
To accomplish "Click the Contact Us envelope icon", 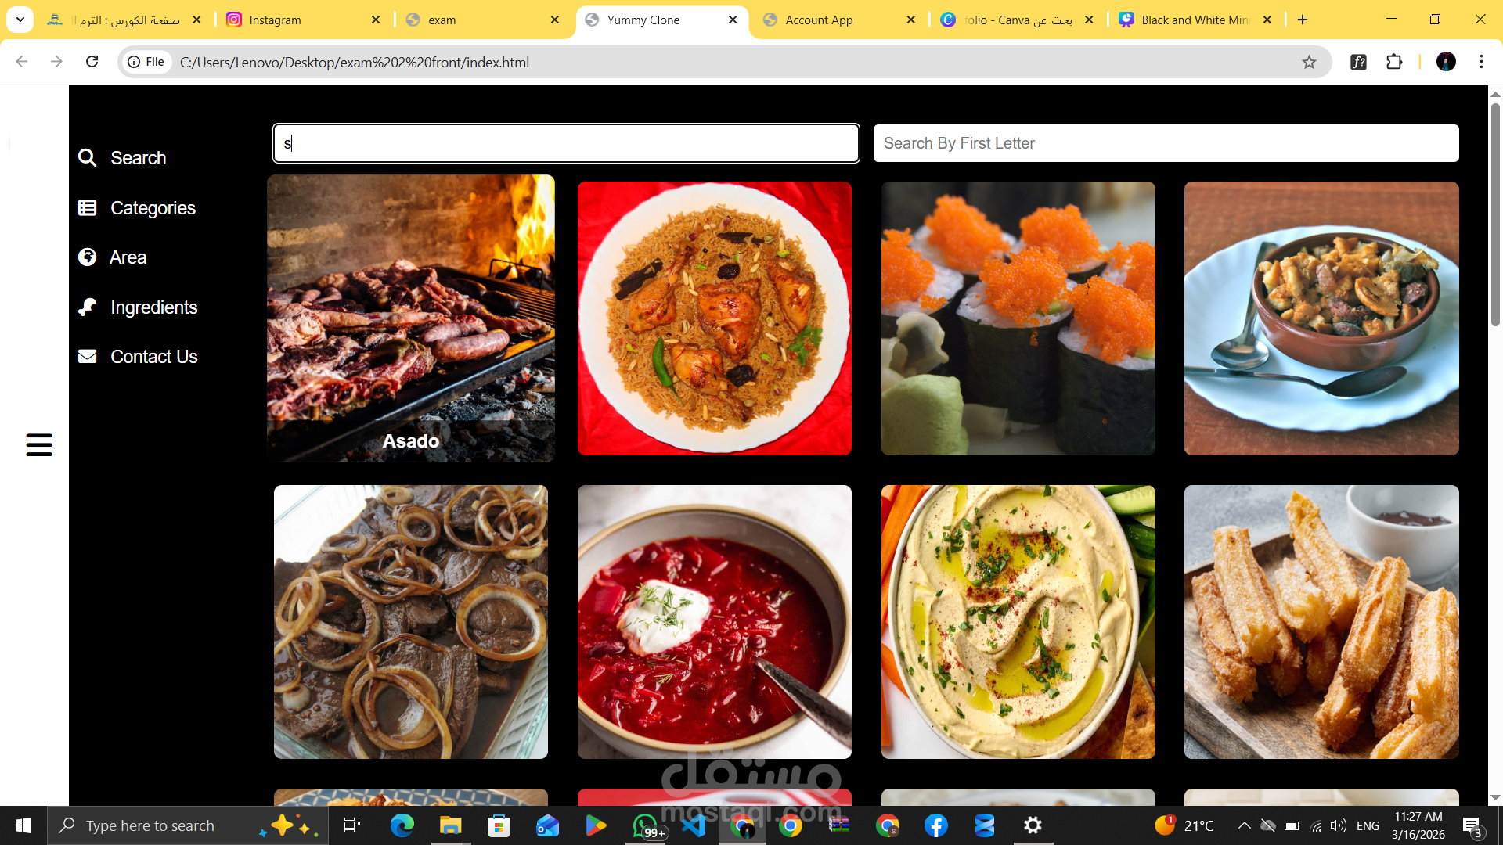I will [87, 357].
